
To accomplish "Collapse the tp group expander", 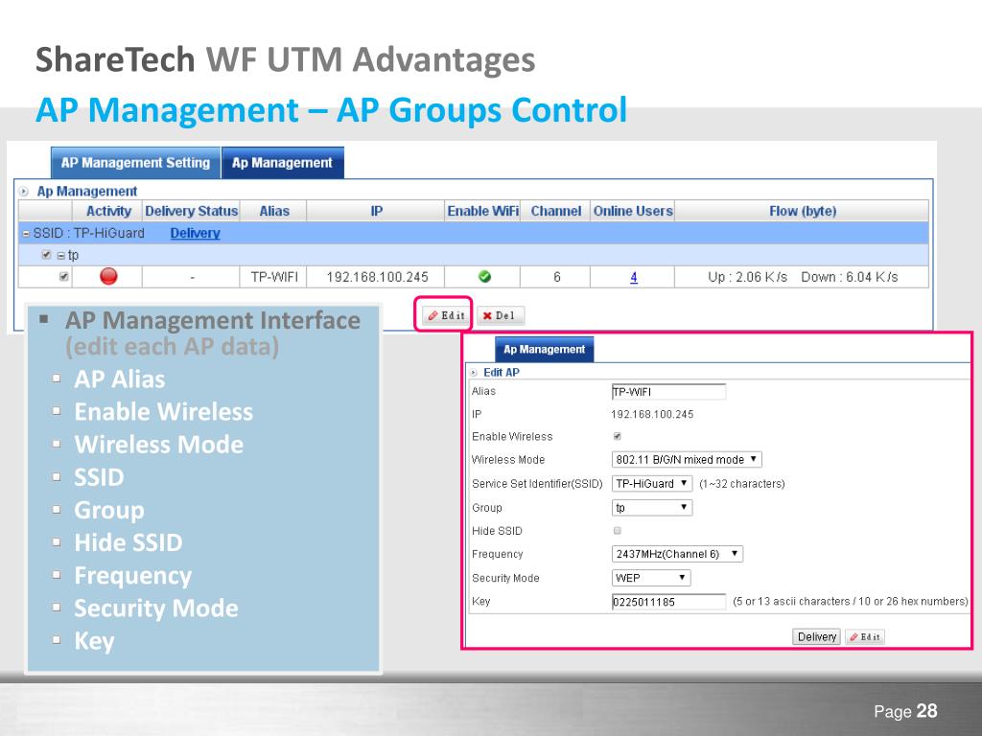I will [x=61, y=255].
